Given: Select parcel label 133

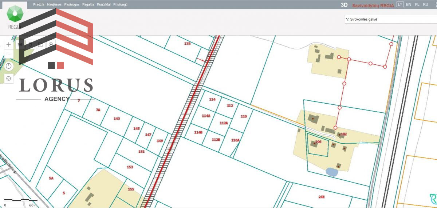Looking at the screenshot, I should [187, 44].
